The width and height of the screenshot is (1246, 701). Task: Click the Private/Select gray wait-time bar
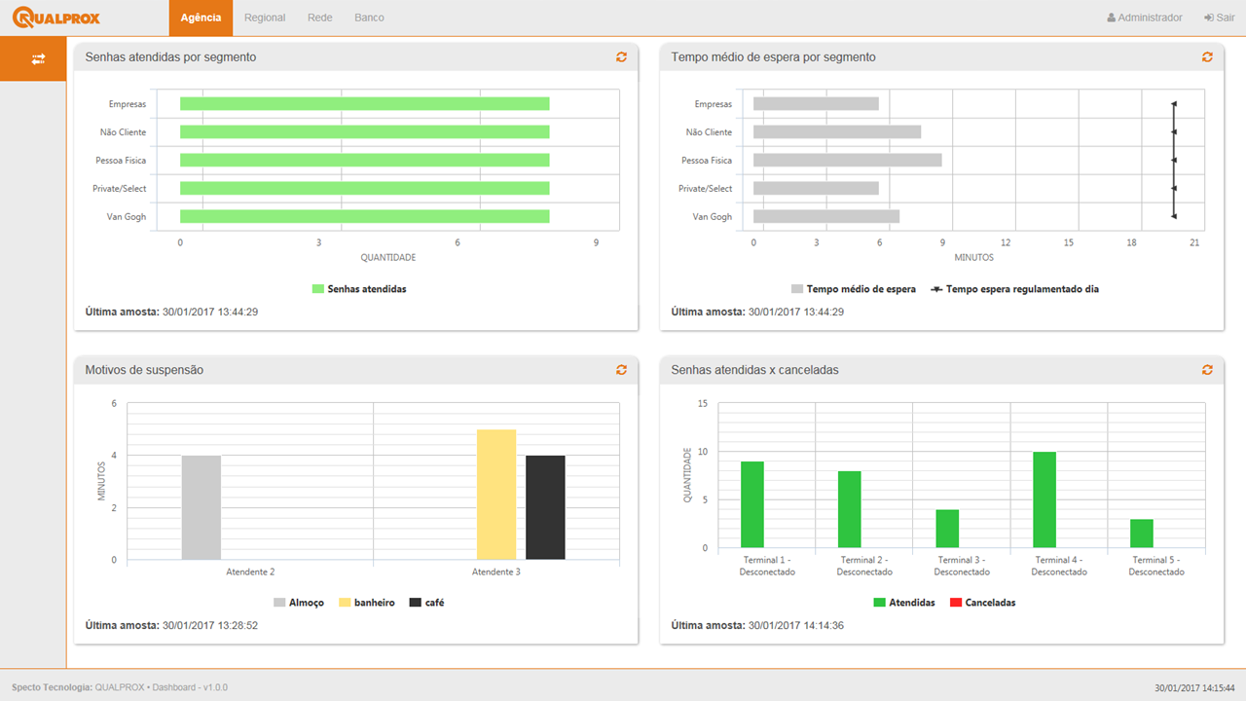pos(816,188)
